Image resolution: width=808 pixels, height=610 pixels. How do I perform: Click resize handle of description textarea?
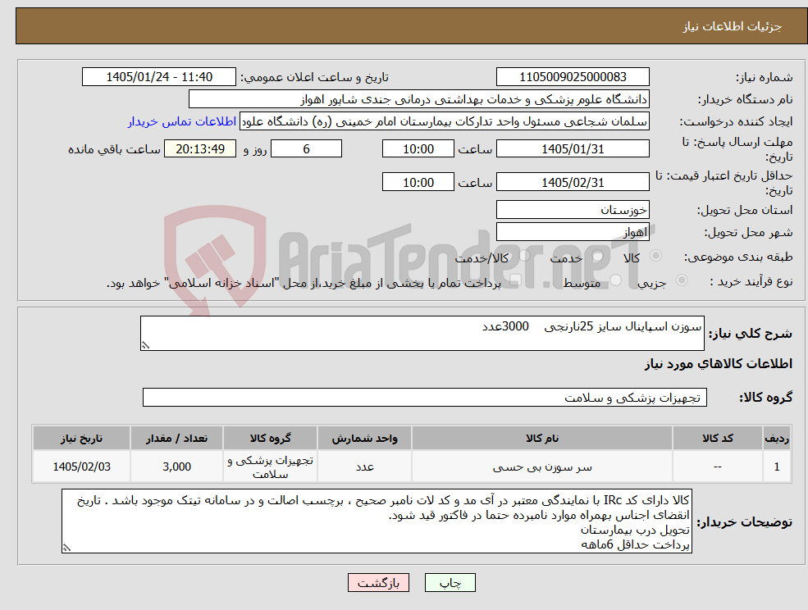click(x=145, y=346)
